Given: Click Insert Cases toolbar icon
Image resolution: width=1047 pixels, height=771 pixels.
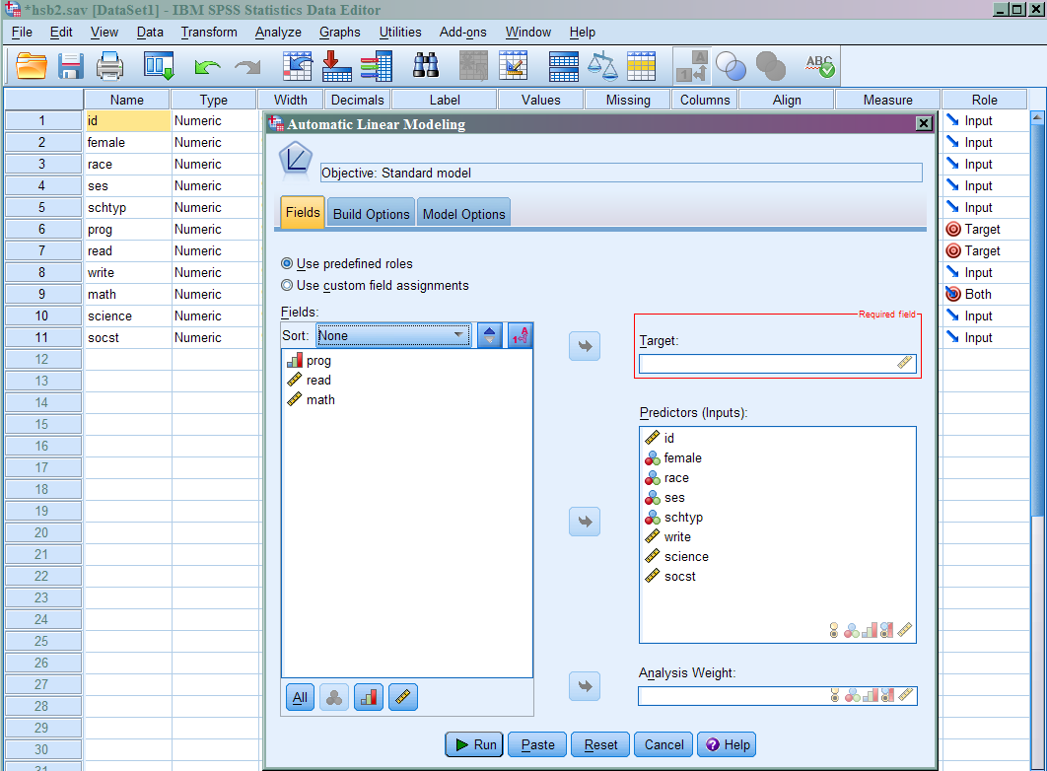Looking at the screenshot, I should tap(473, 66).
